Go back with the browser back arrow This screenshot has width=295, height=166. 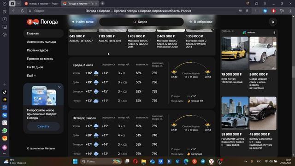point(13,11)
